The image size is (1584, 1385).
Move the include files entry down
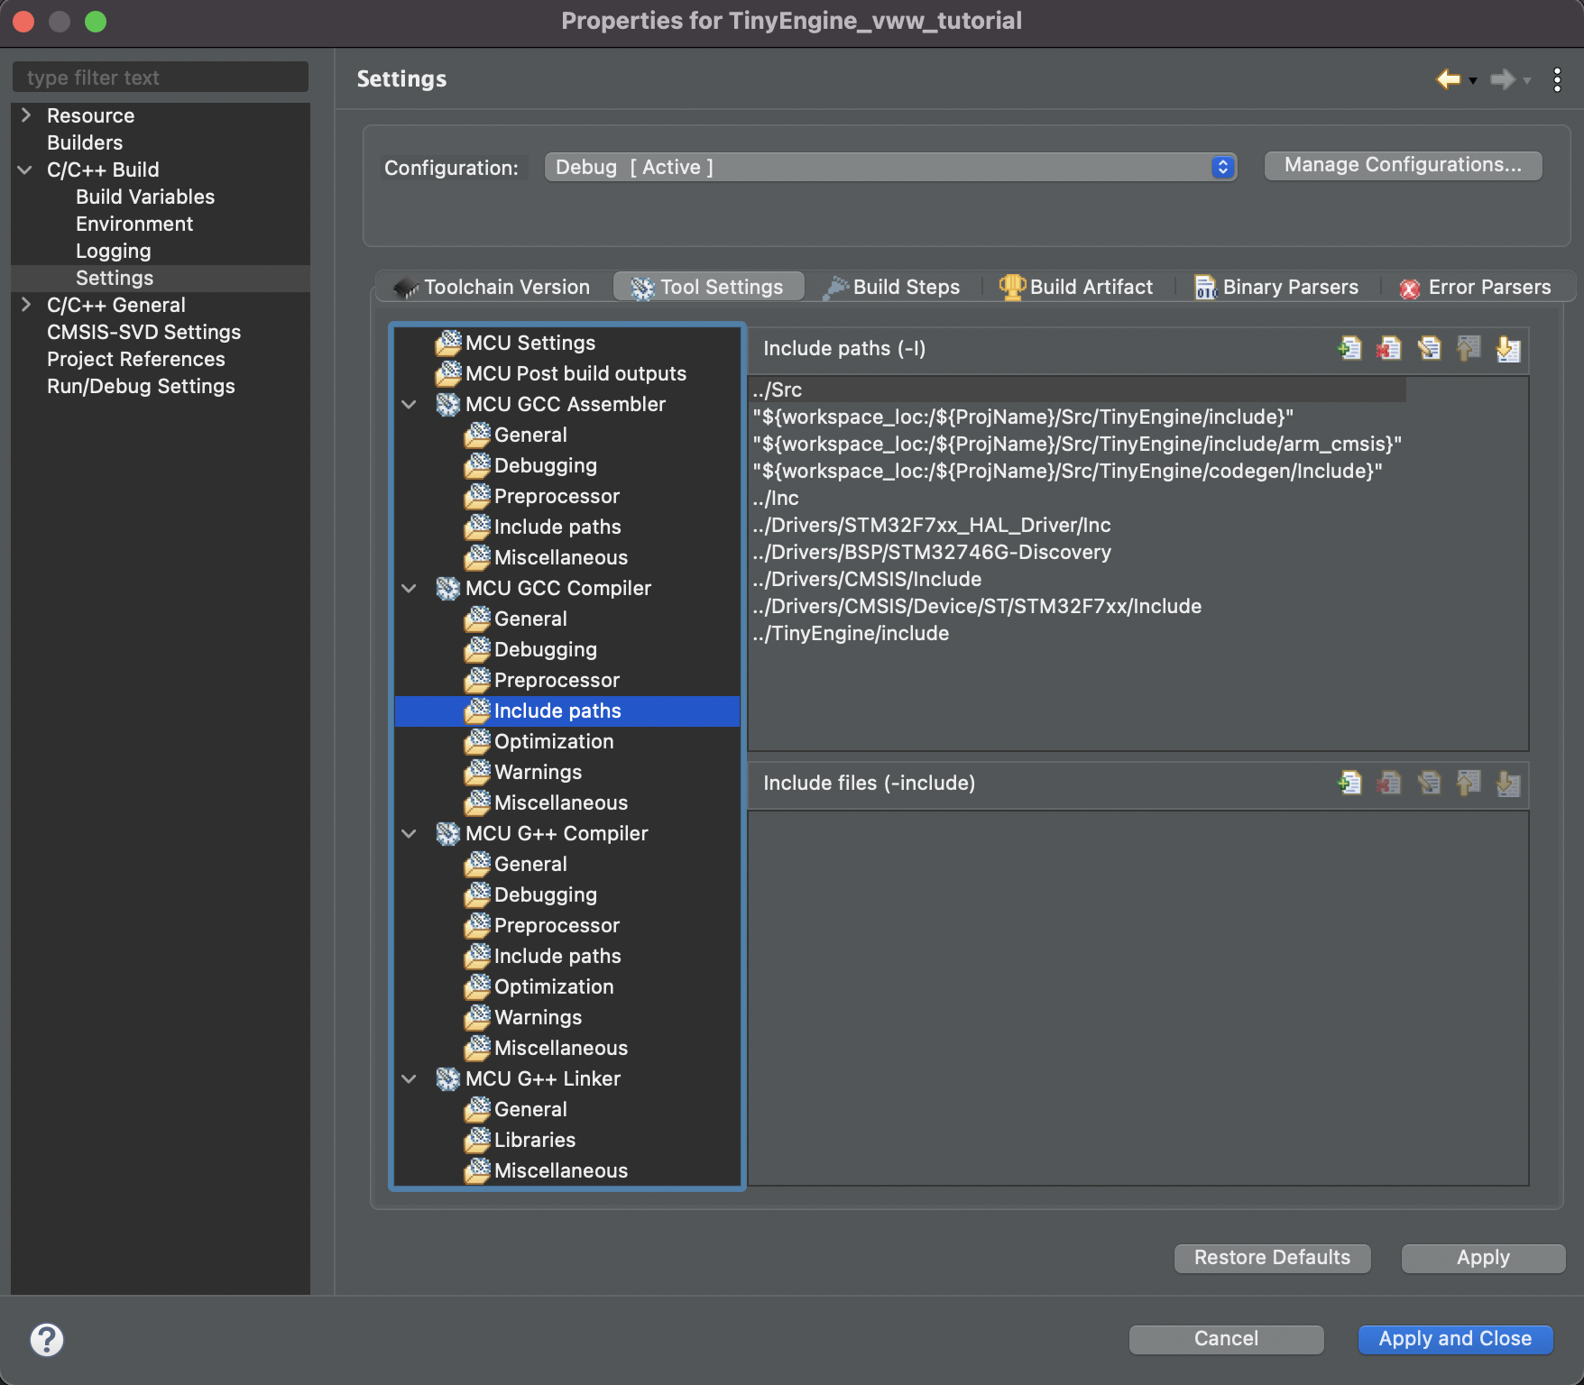pyautogui.click(x=1508, y=783)
